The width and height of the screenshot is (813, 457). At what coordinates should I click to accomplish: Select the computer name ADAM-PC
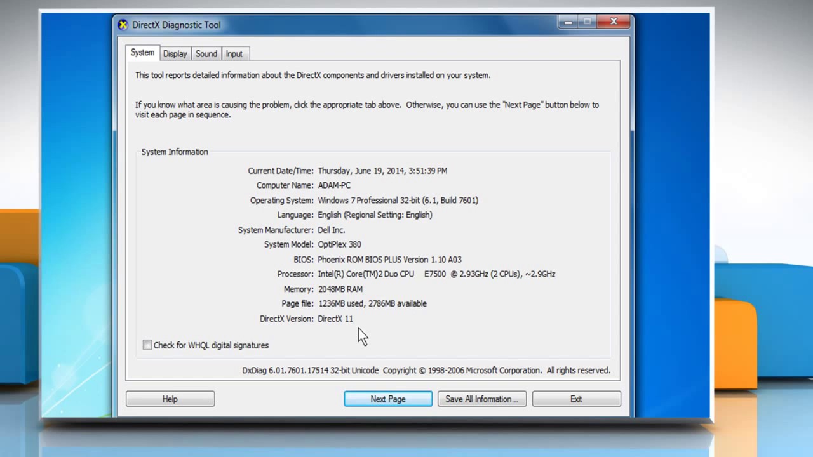click(x=334, y=185)
